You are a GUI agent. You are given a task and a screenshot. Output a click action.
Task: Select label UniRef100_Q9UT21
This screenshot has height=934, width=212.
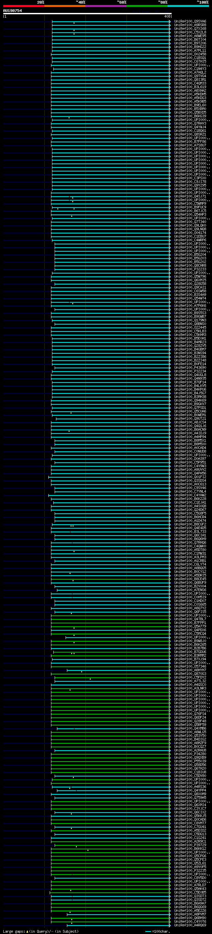190,418
